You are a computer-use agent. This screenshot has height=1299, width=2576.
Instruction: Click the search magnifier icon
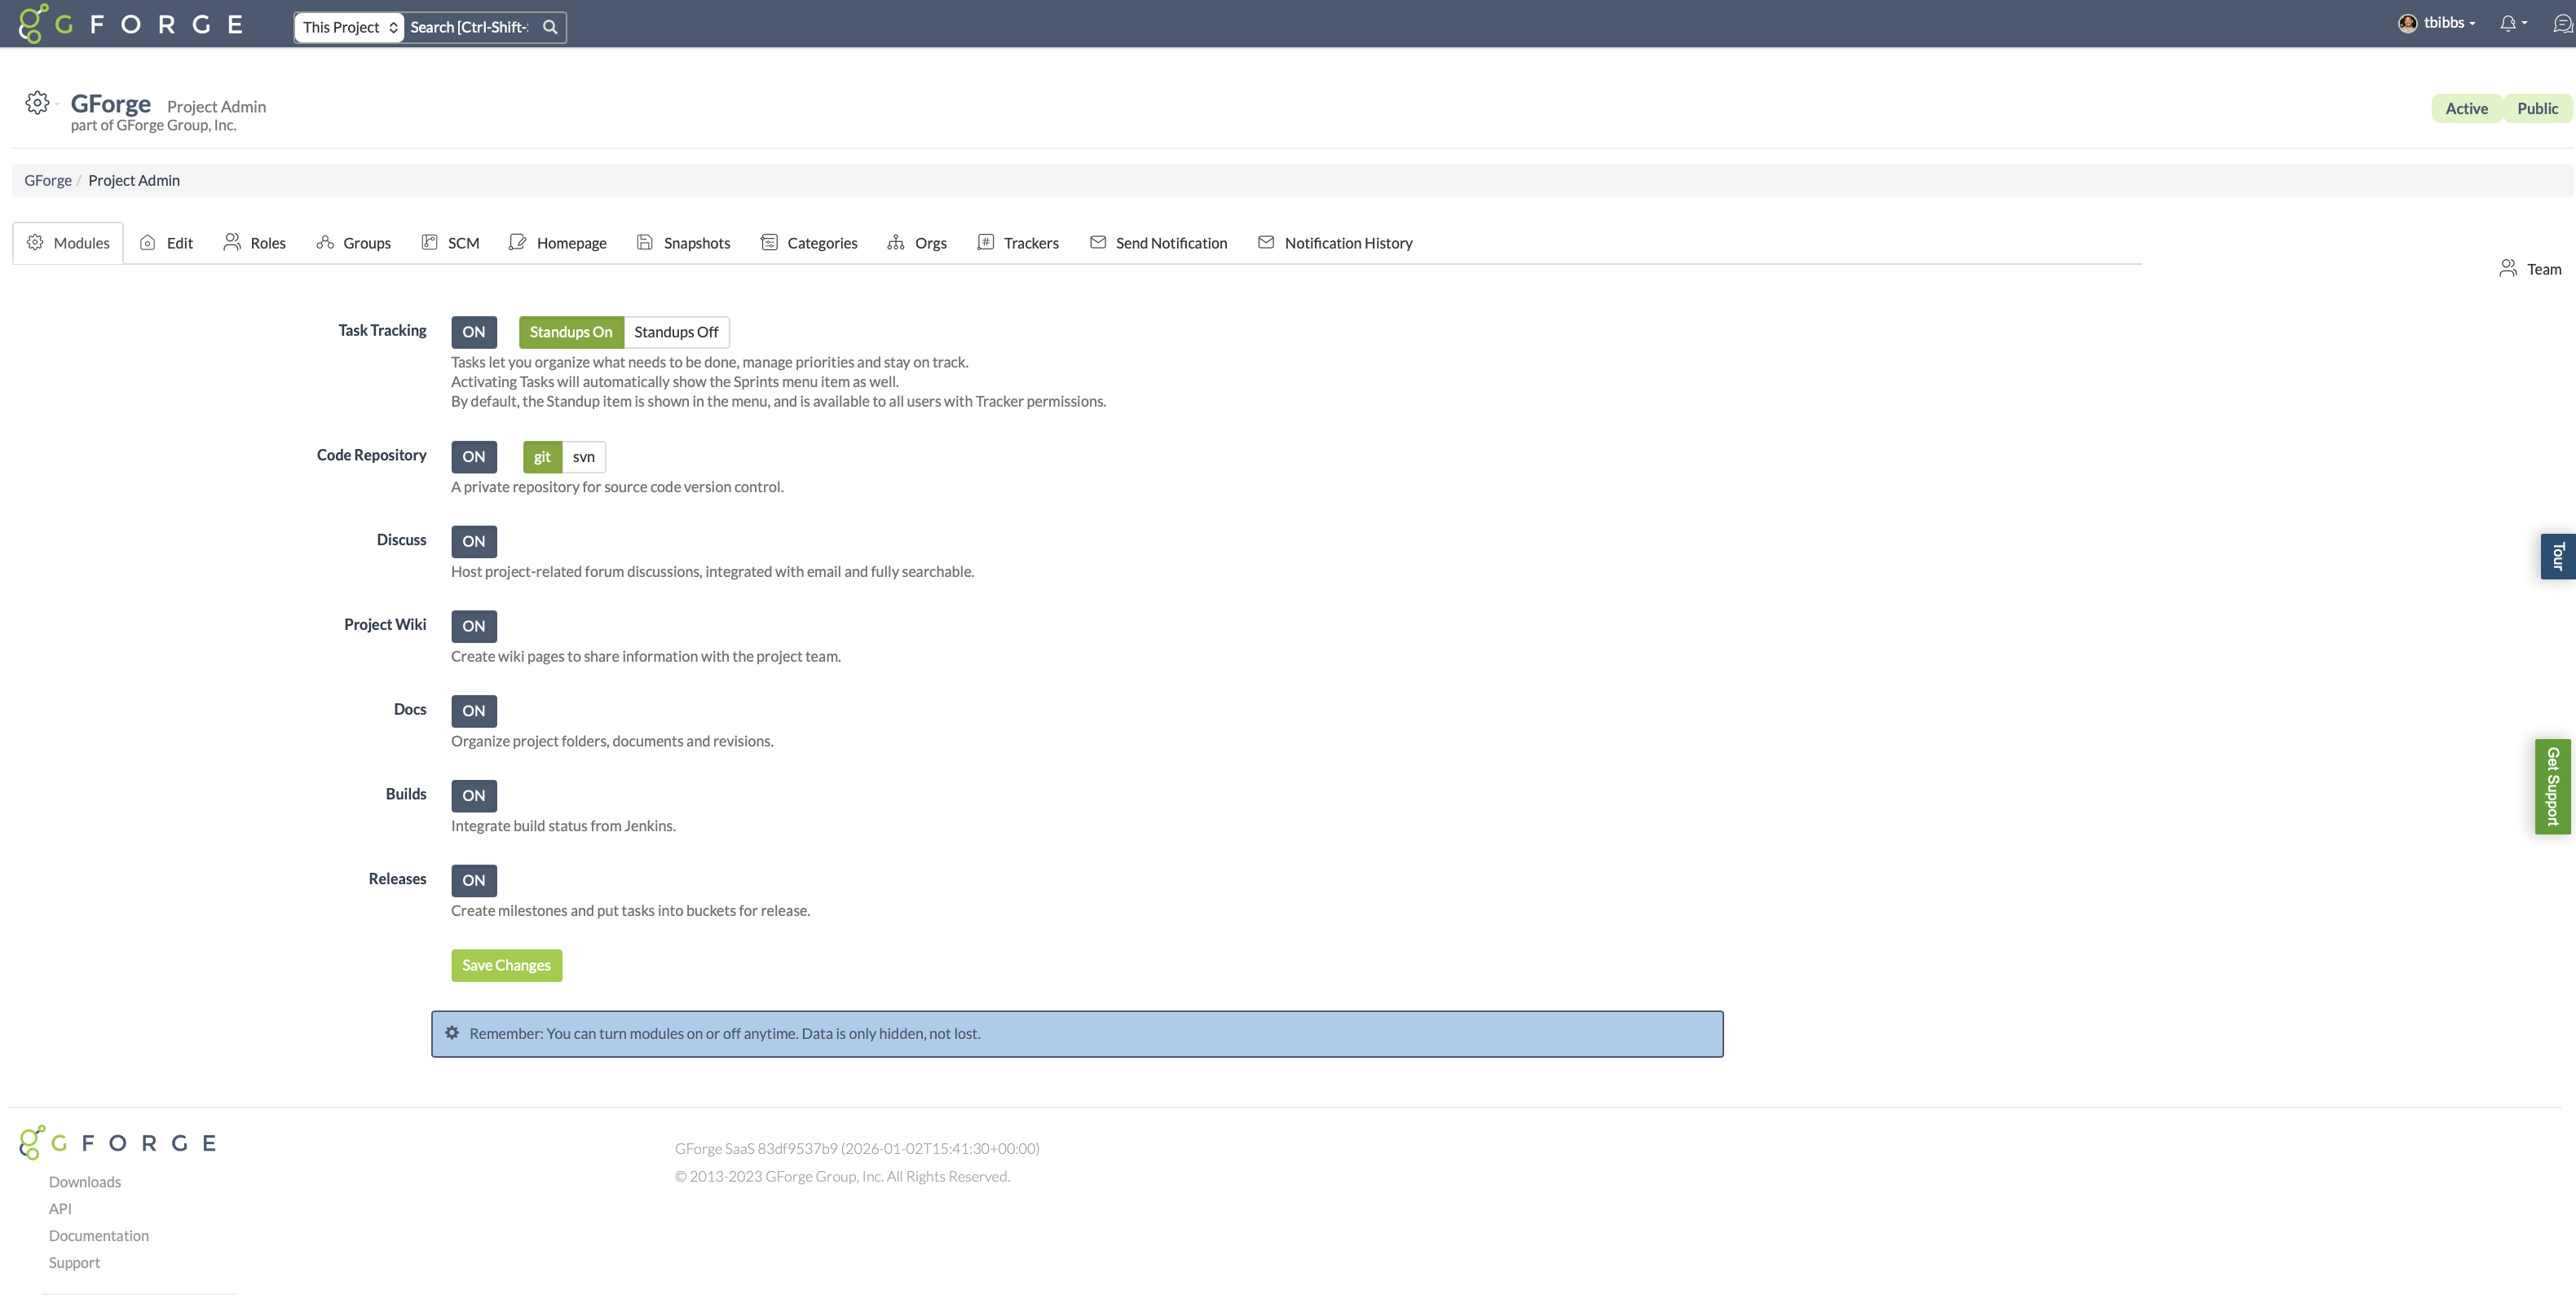(x=550, y=27)
